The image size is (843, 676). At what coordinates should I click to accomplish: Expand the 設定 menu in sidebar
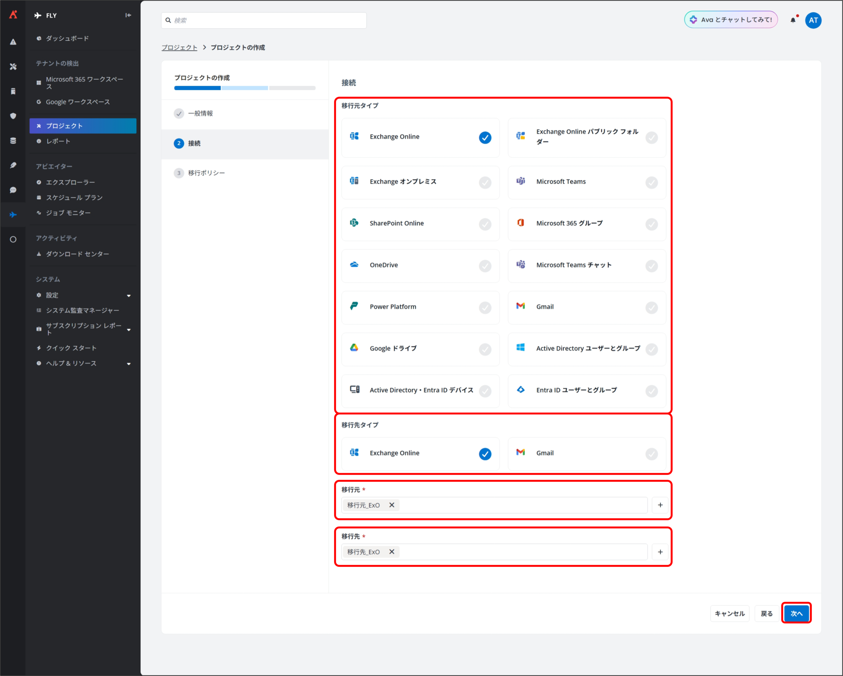tap(129, 296)
